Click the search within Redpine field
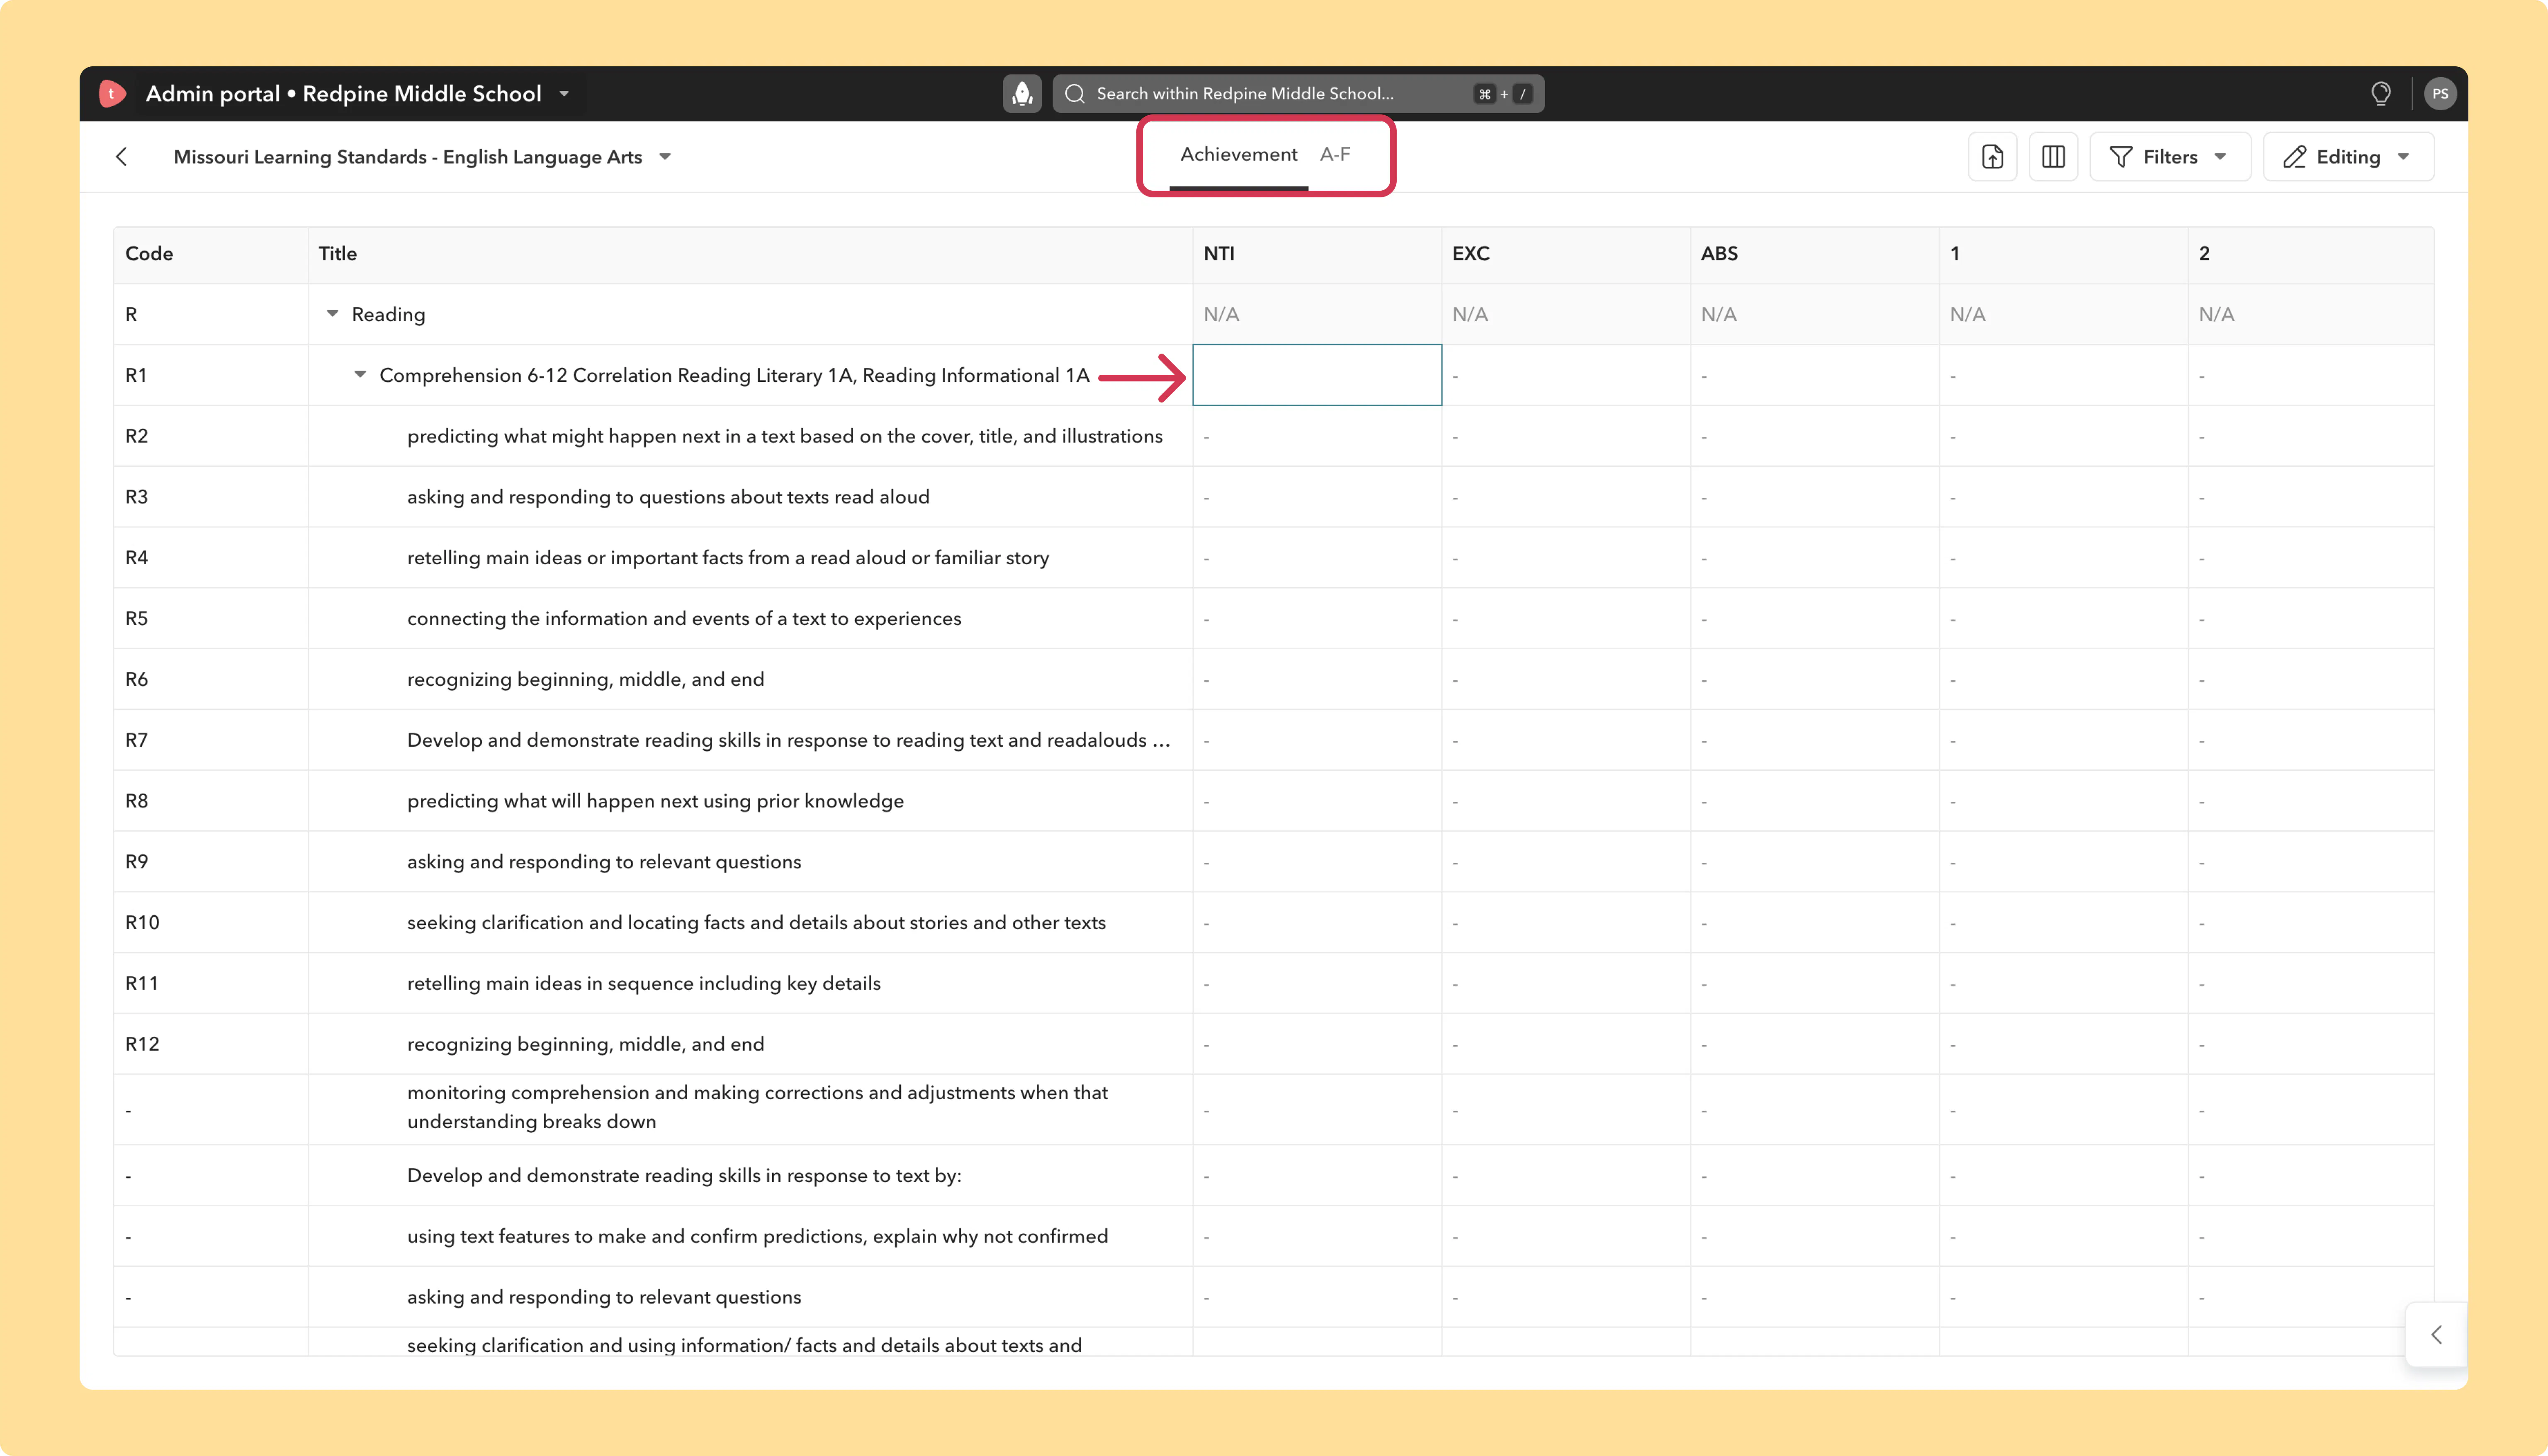 (1298, 94)
